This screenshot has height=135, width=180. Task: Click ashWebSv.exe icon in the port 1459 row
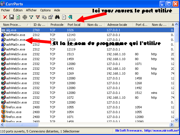(x=3, y=59)
